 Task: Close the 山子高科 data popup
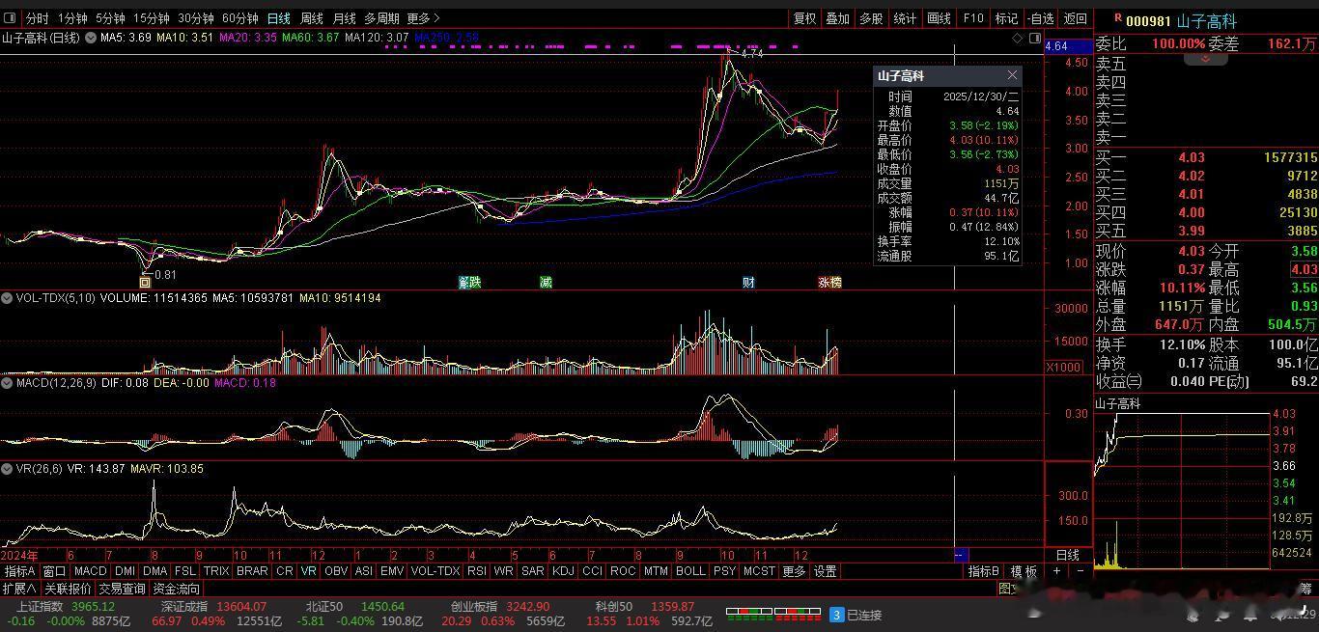pyautogui.click(x=1012, y=75)
